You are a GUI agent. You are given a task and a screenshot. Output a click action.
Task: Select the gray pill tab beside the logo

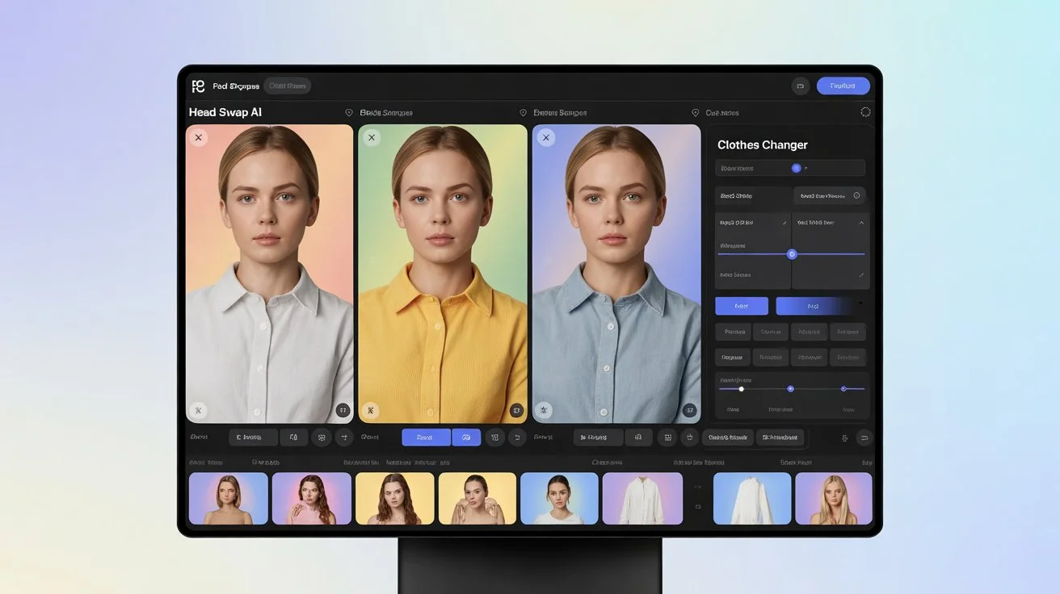287,86
